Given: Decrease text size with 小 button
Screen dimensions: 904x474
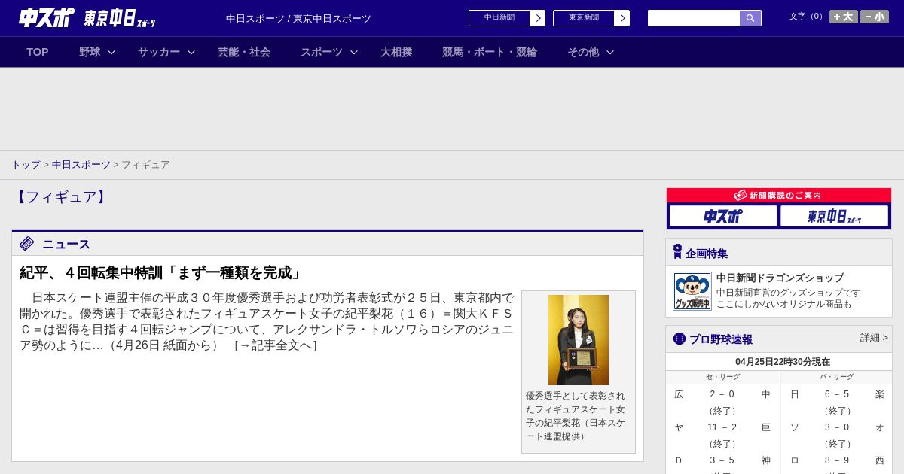Looking at the screenshot, I should pos(875,17).
